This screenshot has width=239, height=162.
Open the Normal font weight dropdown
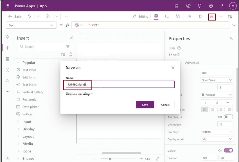217,95
